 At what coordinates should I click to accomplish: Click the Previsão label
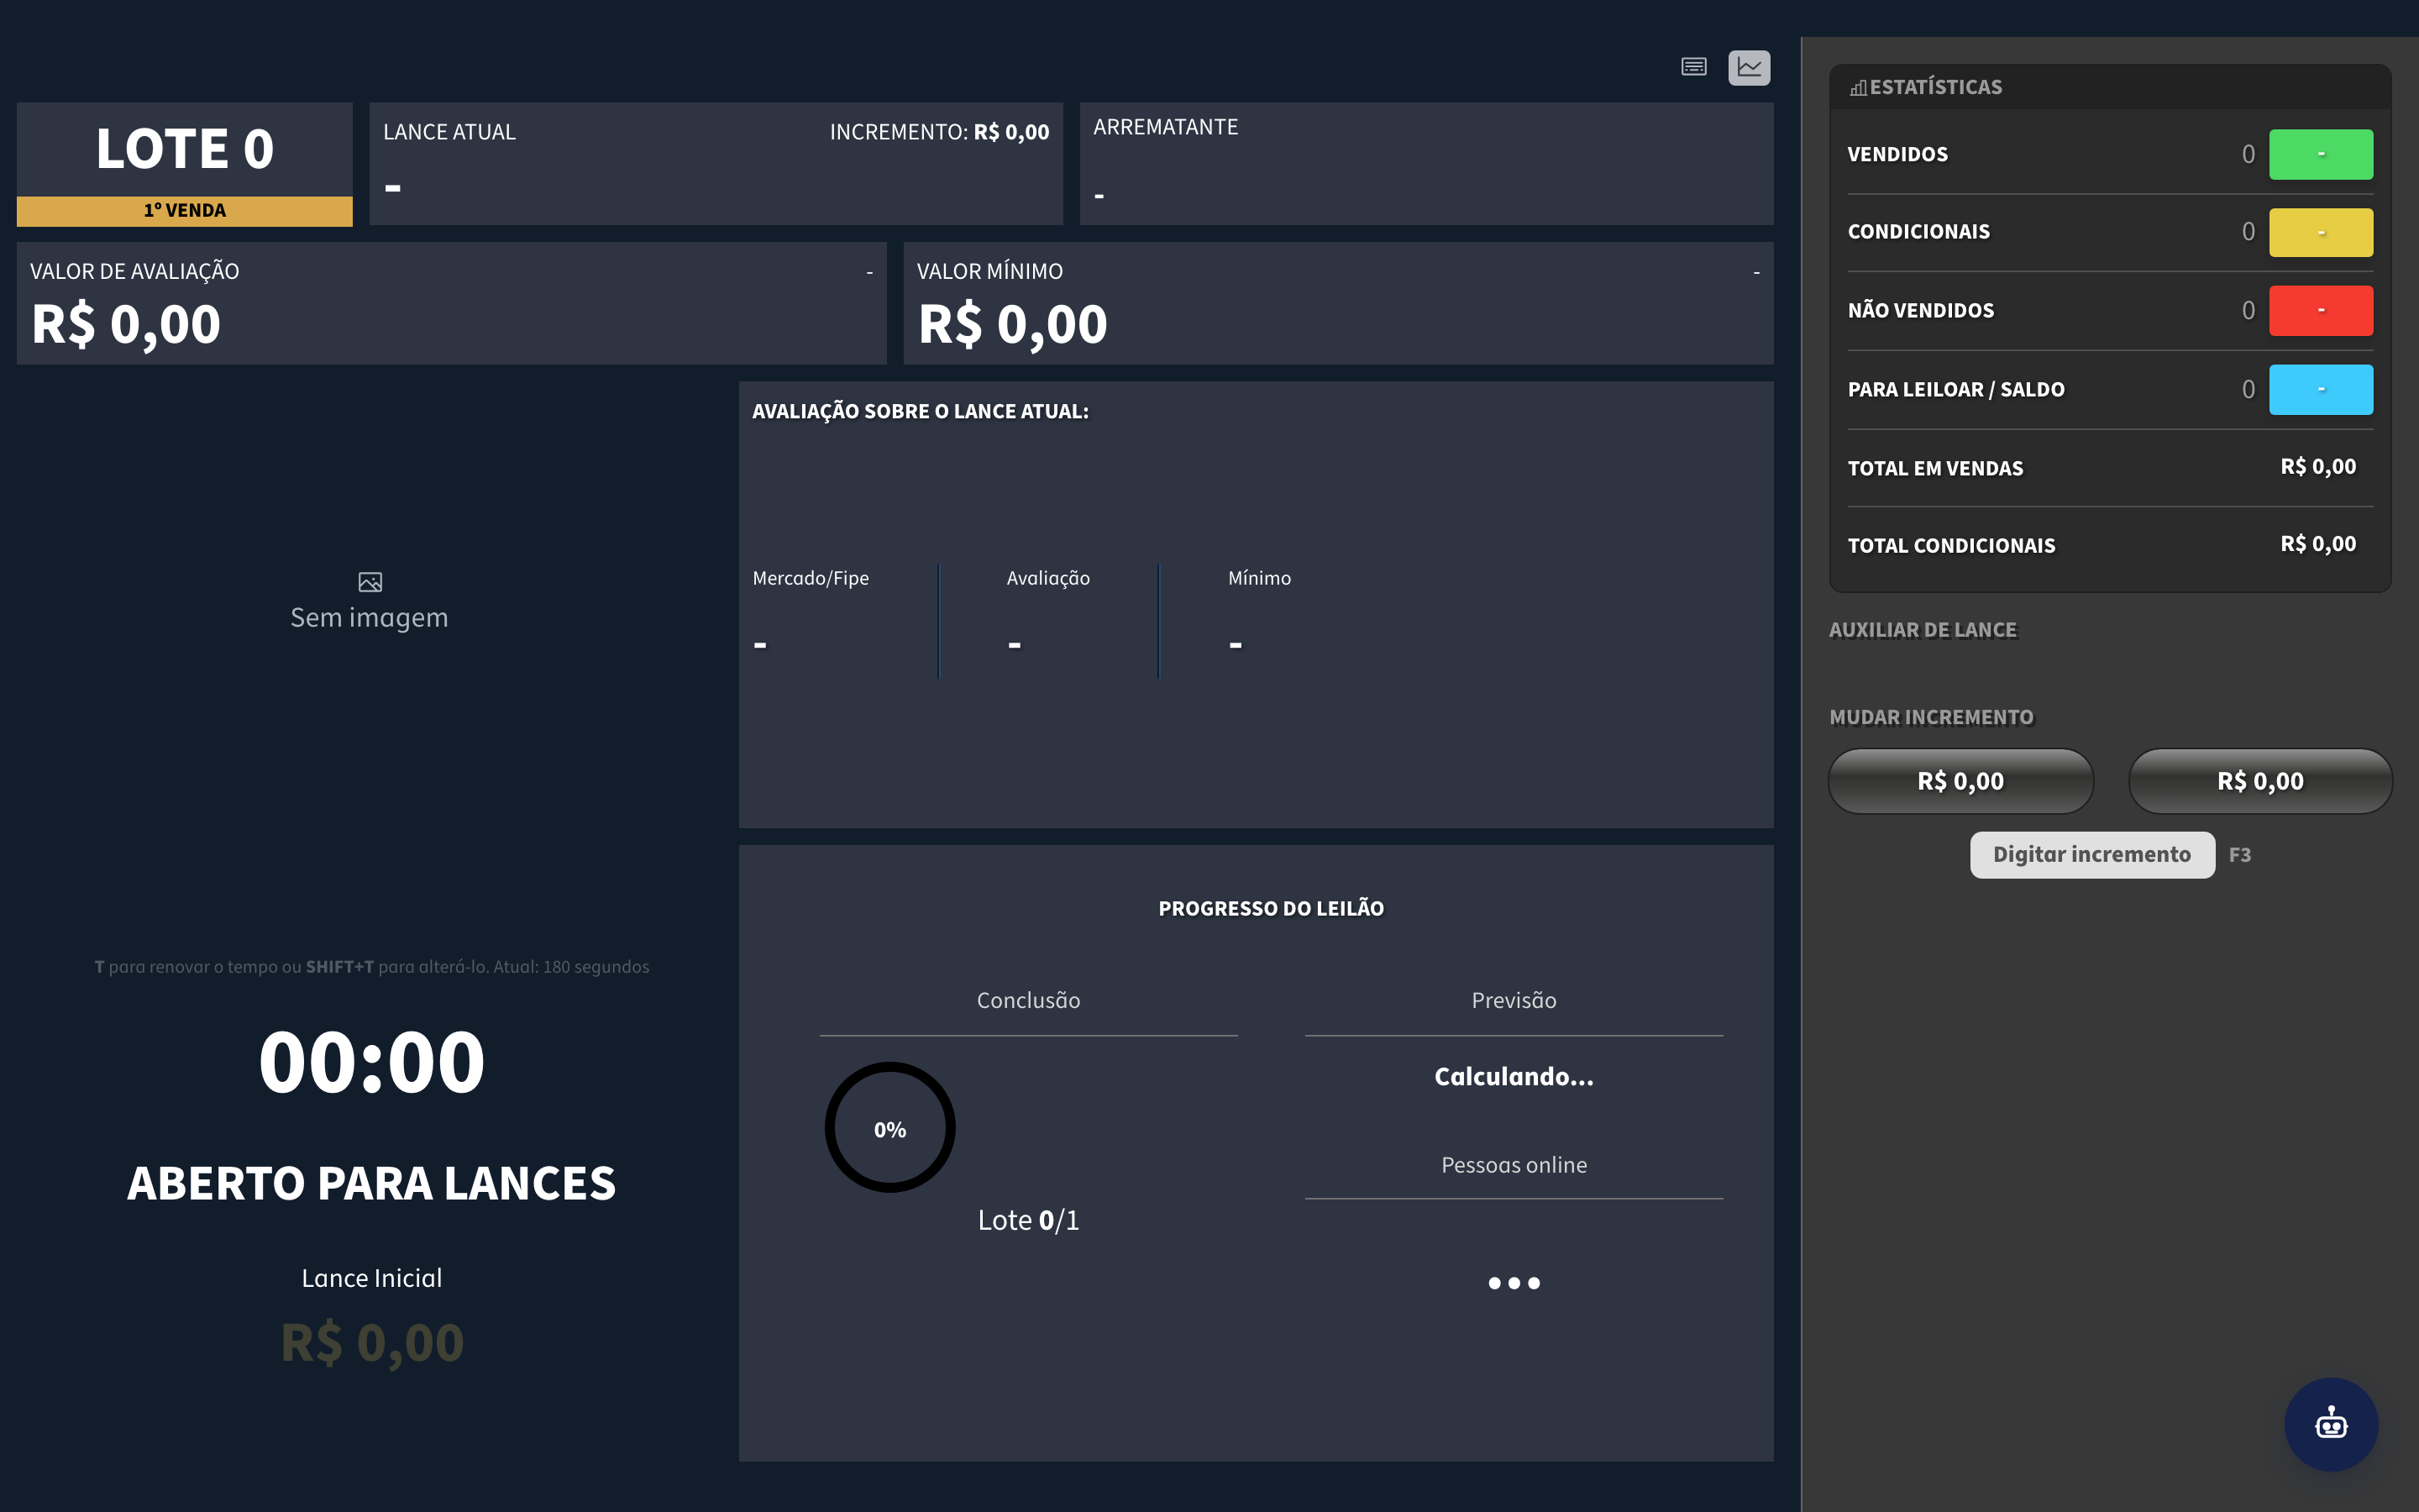coord(1514,1000)
